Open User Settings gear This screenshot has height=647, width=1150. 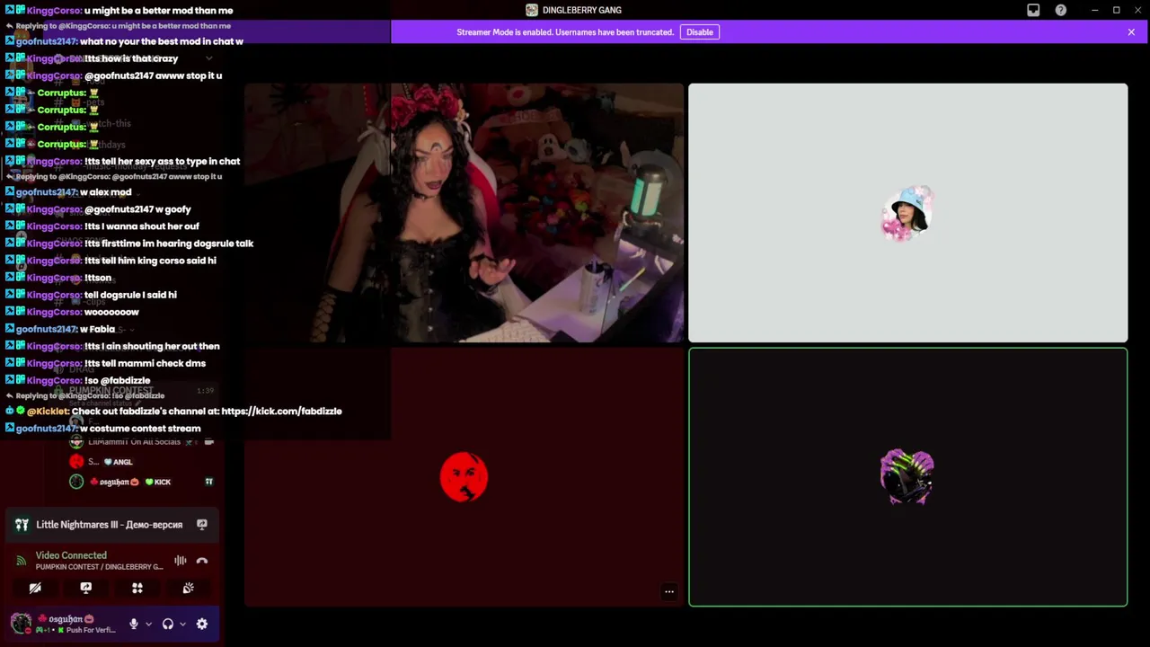[202, 624]
